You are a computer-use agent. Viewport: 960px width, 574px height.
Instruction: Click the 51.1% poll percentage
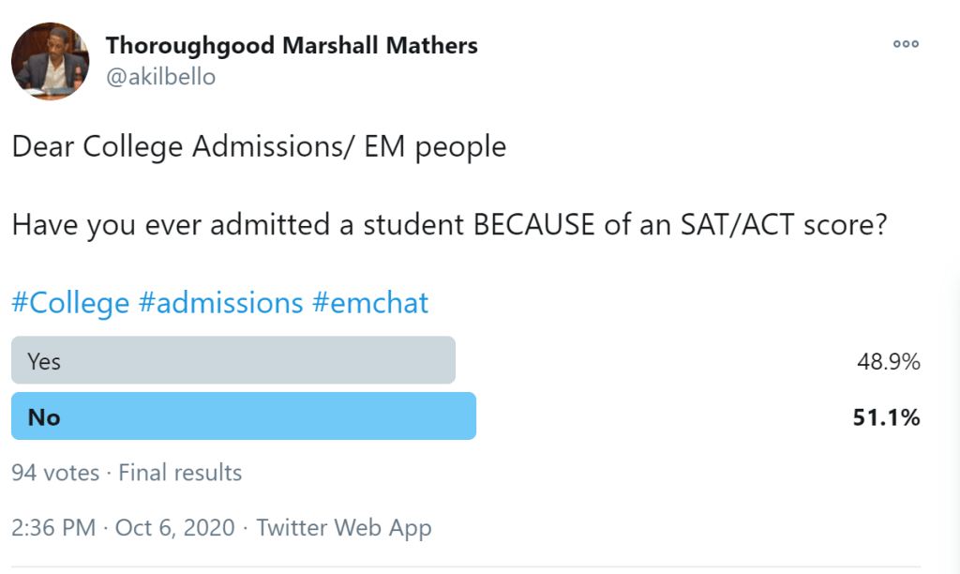[x=886, y=417]
